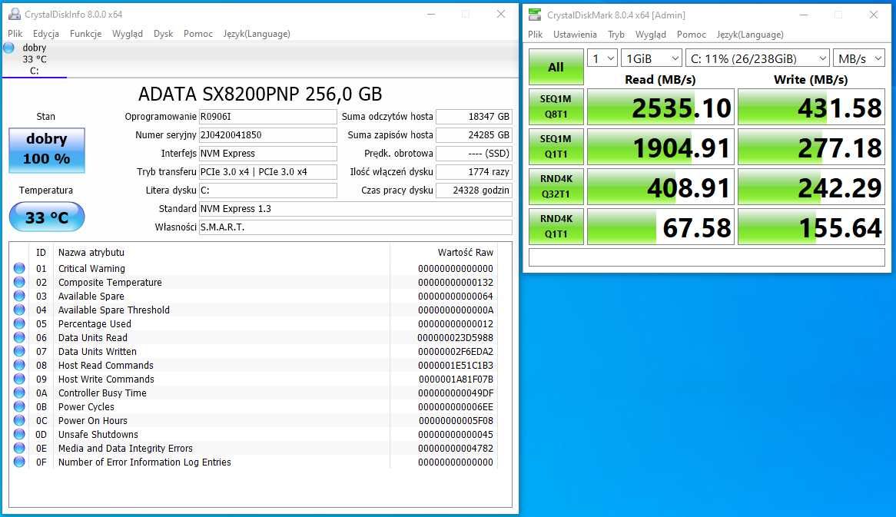Viewport: 896px width, 517px height.
Task: Click status orb beside Media and Data Integrity Errors
Action: point(19,448)
